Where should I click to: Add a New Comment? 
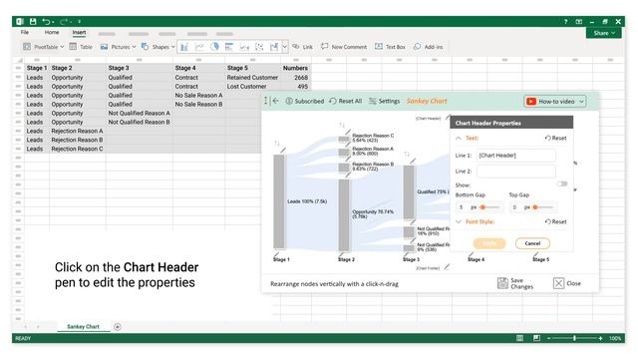tap(344, 47)
